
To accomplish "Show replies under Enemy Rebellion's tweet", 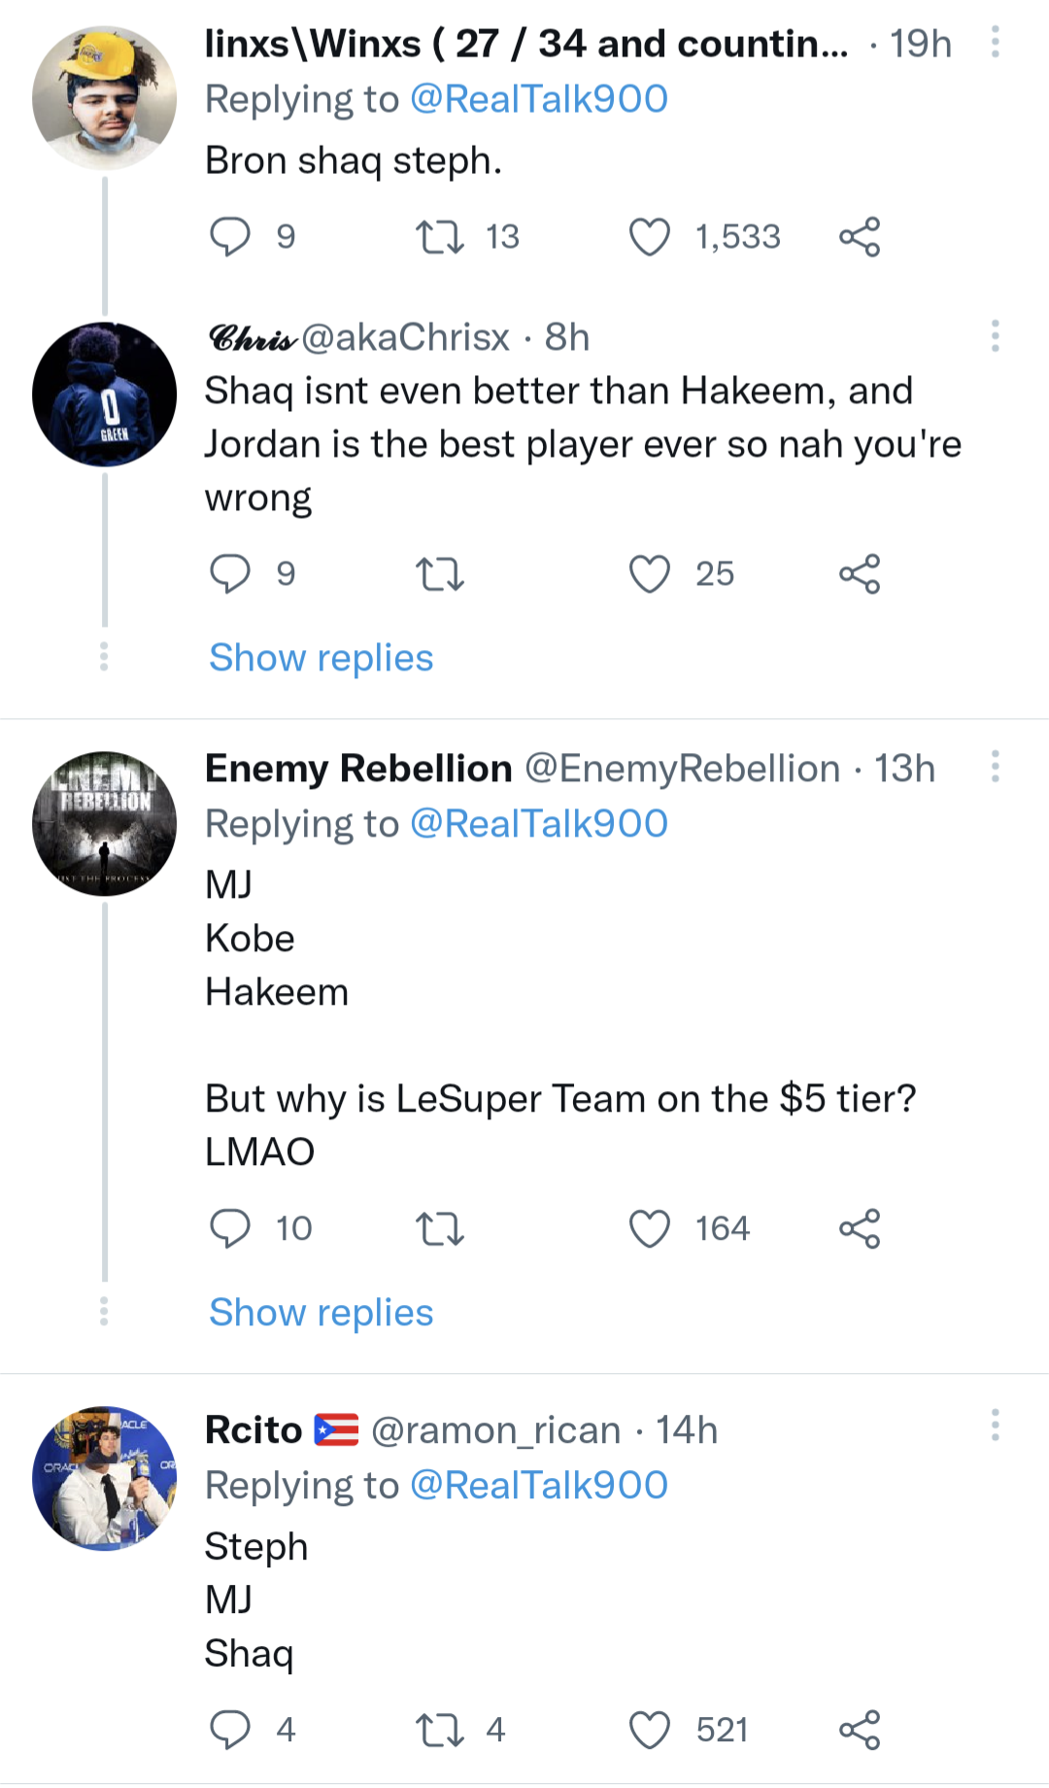I will tap(321, 1313).
